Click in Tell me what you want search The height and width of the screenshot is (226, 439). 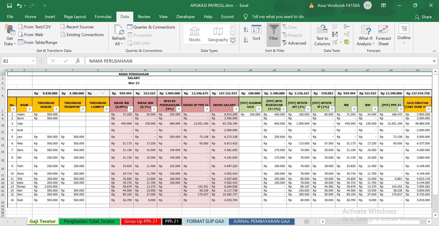278,16
